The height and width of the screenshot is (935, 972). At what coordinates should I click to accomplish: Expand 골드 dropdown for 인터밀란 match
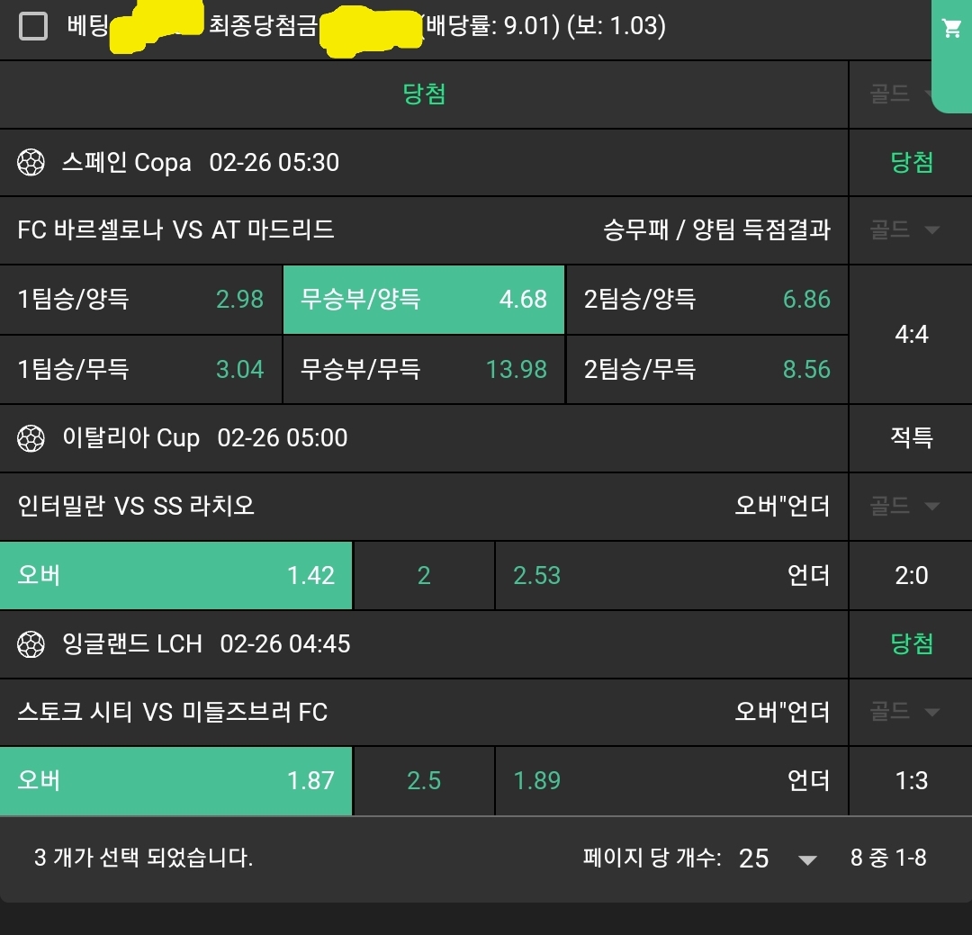904,506
